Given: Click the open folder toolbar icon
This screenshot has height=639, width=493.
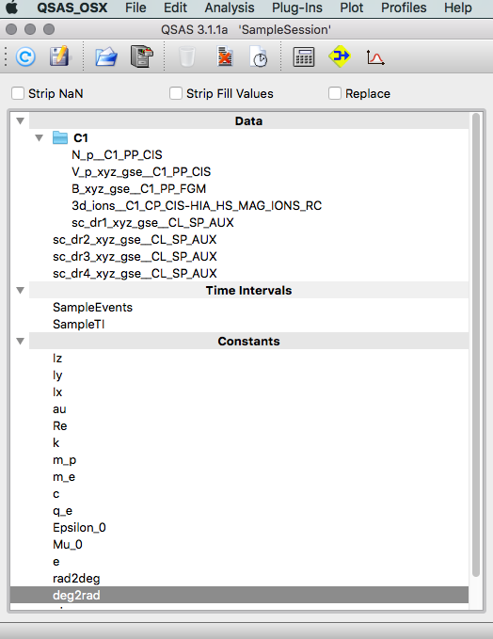Looking at the screenshot, I should coord(106,56).
